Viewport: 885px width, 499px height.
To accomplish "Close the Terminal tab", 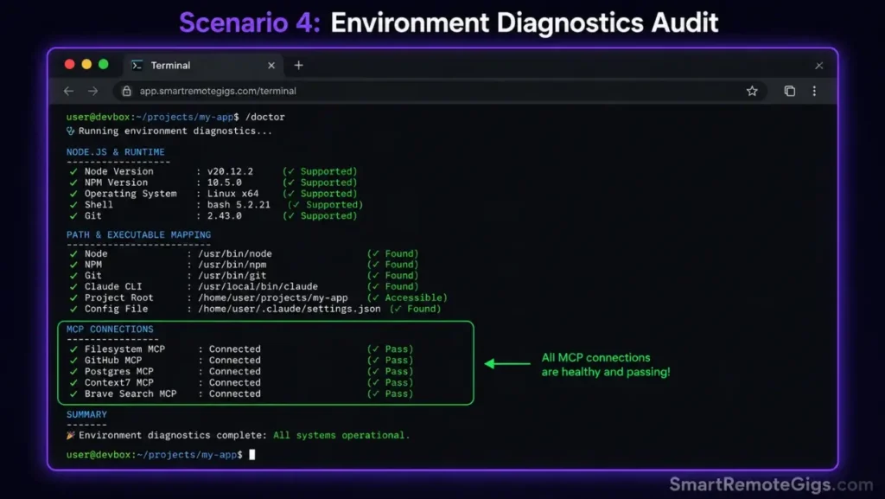I will click(271, 66).
